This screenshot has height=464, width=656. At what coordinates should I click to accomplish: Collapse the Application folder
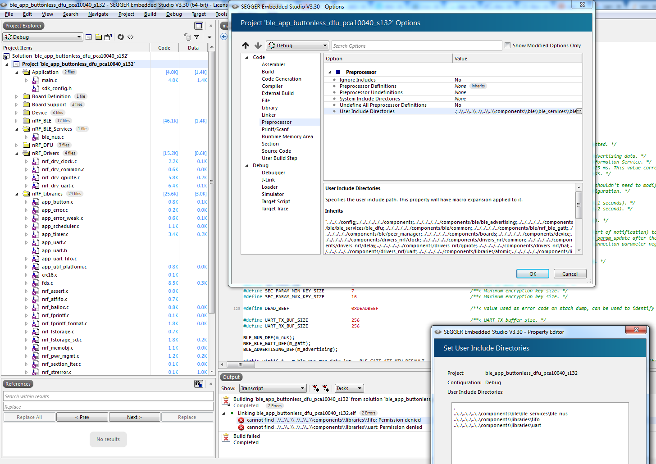click(x=17, y=72)
